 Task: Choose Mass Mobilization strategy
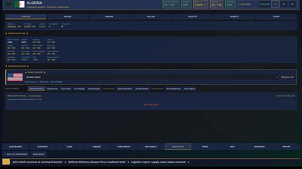[174, 89]
